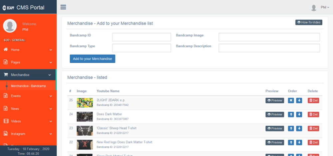Expand the Instagram menu chevron
The width and height of the screenshot is (333, 156).
coord(51,134)
